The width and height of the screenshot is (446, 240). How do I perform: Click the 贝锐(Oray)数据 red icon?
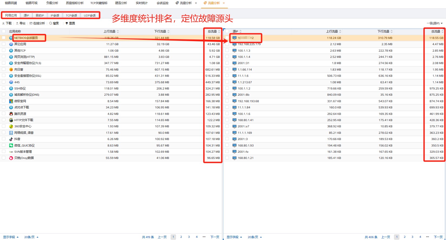pyautogui.click(x=11, y=158)
